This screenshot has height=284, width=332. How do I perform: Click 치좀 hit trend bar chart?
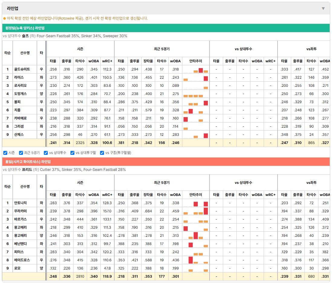point(196,110)
